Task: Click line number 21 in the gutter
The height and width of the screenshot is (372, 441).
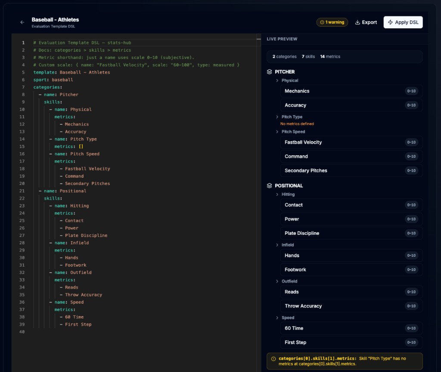Action: point(22,191)
